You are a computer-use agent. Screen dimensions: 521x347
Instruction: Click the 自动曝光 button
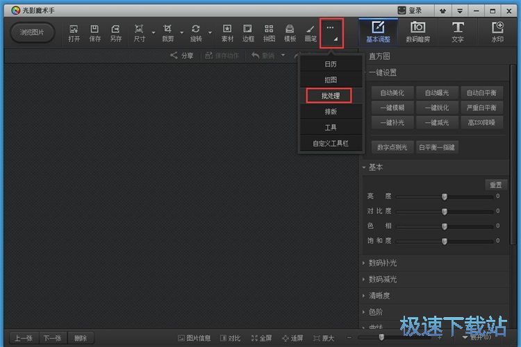pos(437,93)
